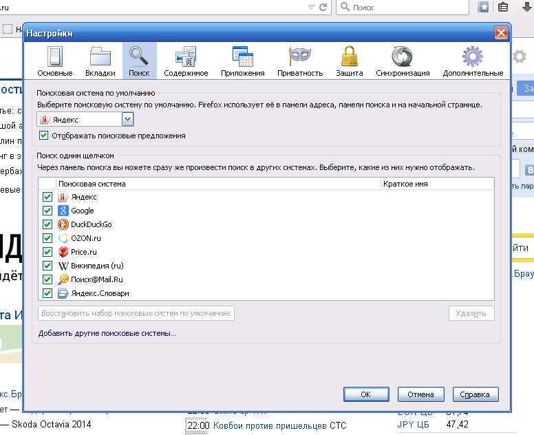534x435 pixels.
Task: Click the JPY ЦБ currency link
Action: [x=413, y=425]
